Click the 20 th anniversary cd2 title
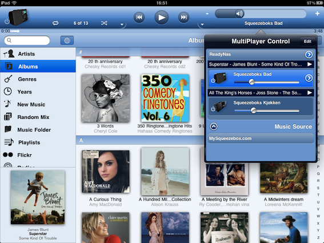Image resolution: width=324 pixels, height=243 pixels. [165, 61]
